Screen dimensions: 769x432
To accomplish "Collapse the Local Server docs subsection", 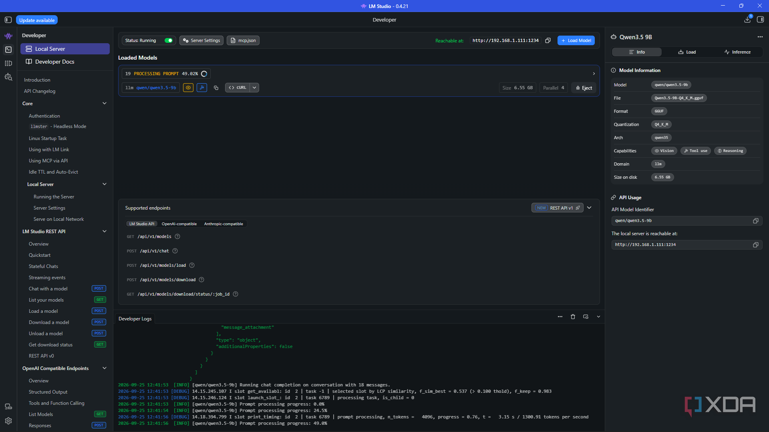I will click(105, 184).
